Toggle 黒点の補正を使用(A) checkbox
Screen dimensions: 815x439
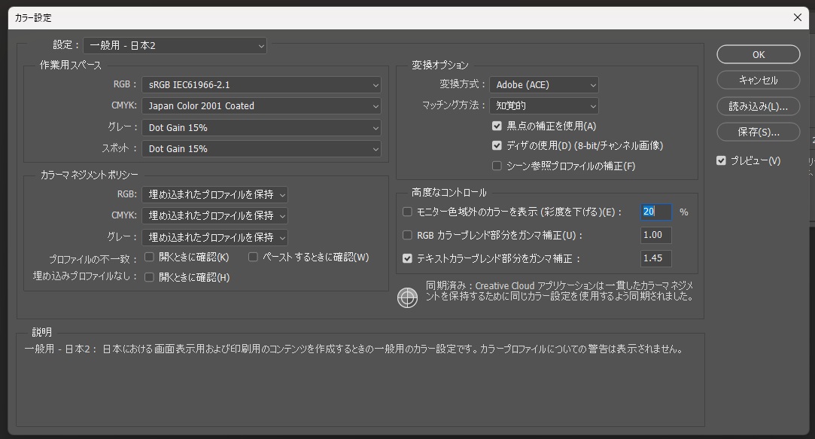pyautogui.click(x=497, y=126)
